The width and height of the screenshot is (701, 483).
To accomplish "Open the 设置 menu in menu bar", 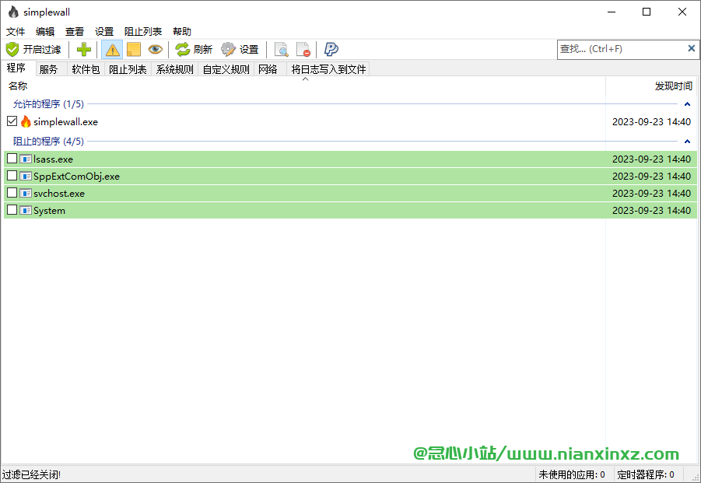I will [104, 32].
